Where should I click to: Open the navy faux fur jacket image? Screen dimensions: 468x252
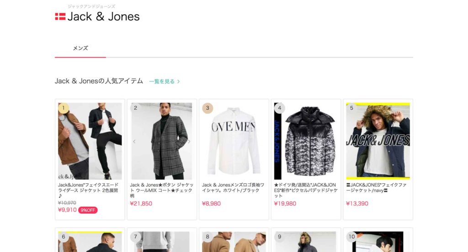378,141
